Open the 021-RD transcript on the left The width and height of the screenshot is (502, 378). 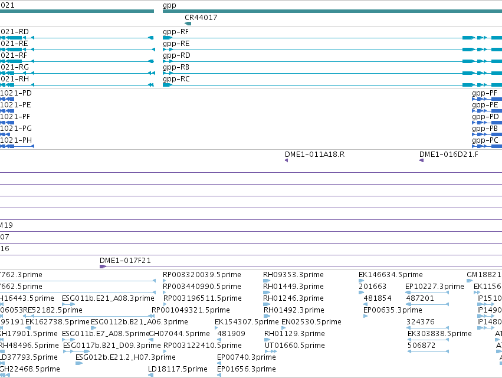14,32
